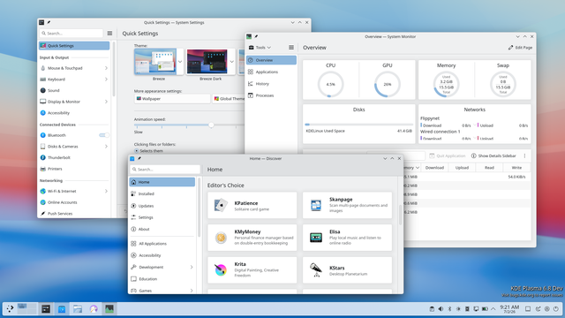Toggle the Bluetooth switch in System Settings
Viewport: 565px width, 318px height.
coord(104,135)
